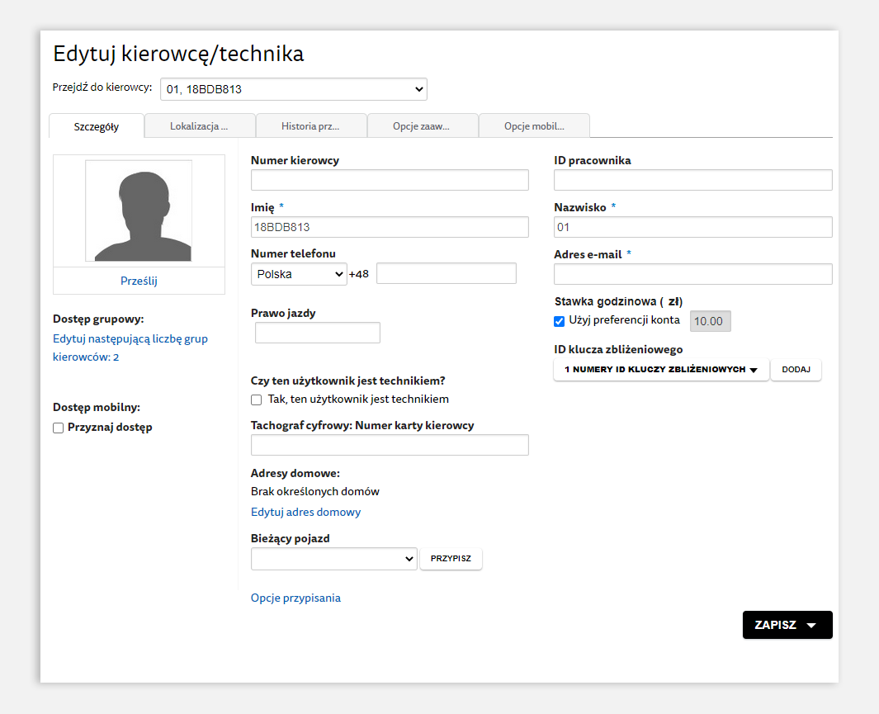This screenshot has width=879, height=714.
Task: Click the driver profile photo placeholder
Action: [x=139, y=210]
